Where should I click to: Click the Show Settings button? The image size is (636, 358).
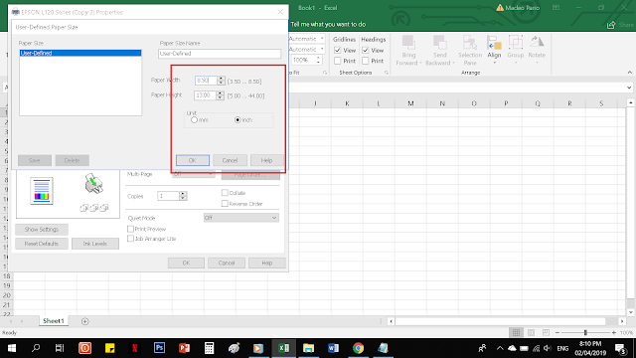(42, 230)
